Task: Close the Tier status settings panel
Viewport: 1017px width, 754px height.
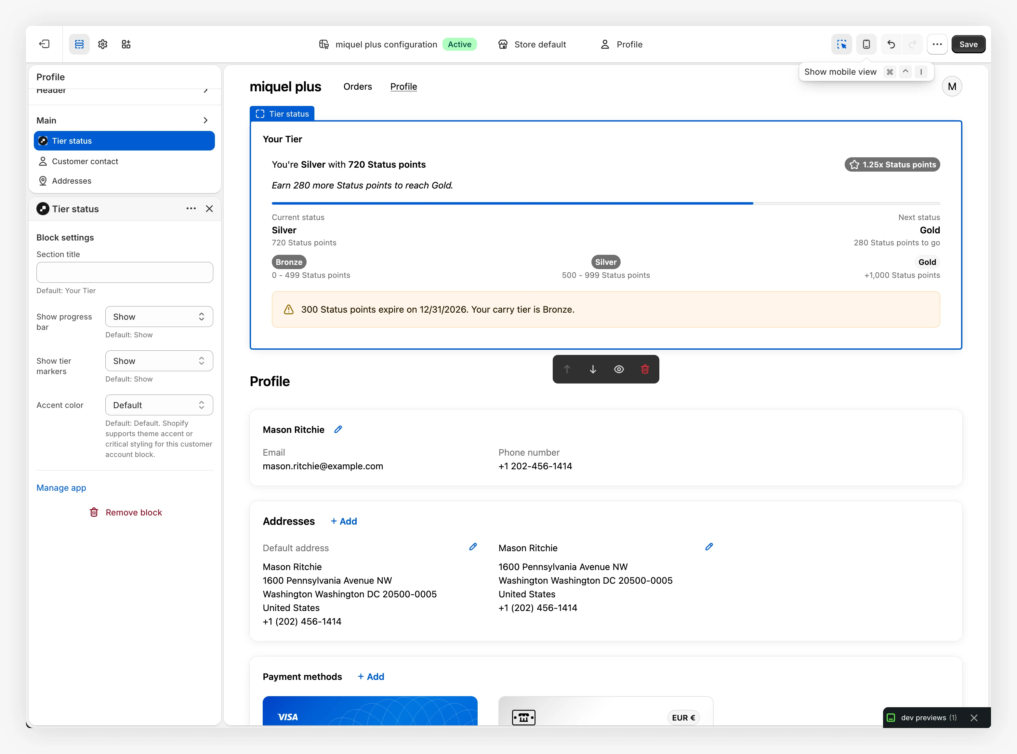Action: 209,209
